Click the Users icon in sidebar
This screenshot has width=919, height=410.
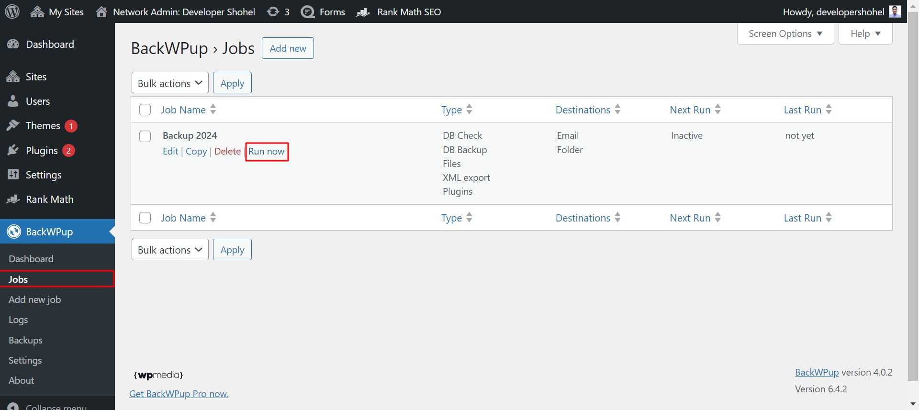pos(13,101)
